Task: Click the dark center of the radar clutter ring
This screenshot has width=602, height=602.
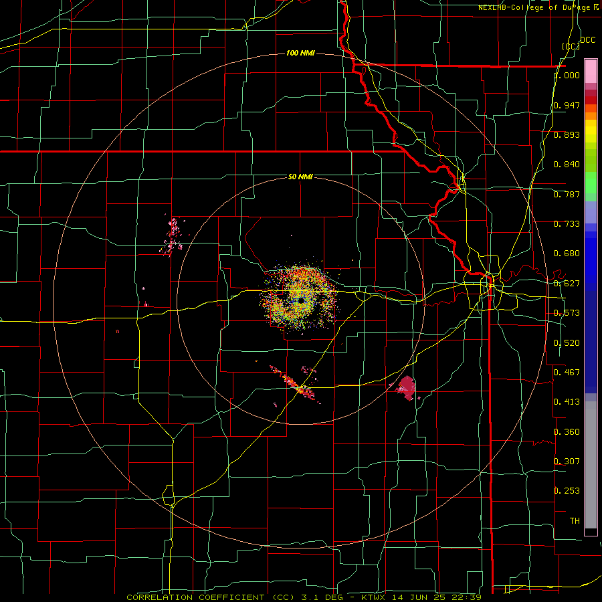Action: (301, 300)
